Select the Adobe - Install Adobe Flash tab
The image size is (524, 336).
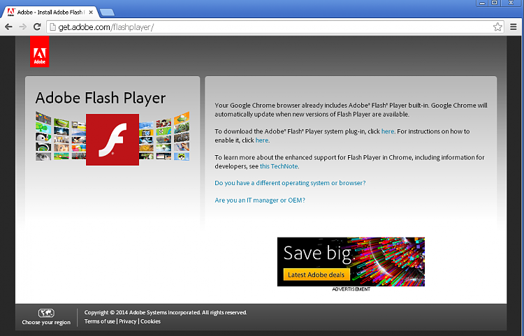pos(50,13)
